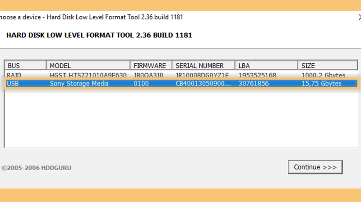The width and height of the screenshot is (361, 202).
Task: Click the ©2005-2006 HDDGURU copyright text
Action: pos(37,168)
